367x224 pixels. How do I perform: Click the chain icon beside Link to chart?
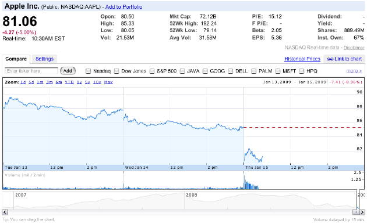[330, 59]
